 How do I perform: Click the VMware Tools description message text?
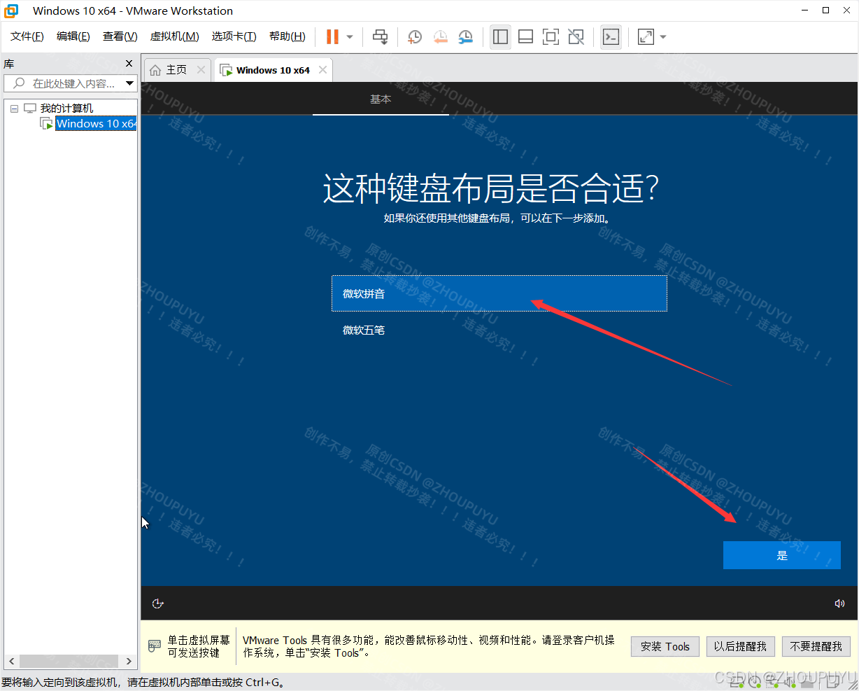[x=428, y=646]
